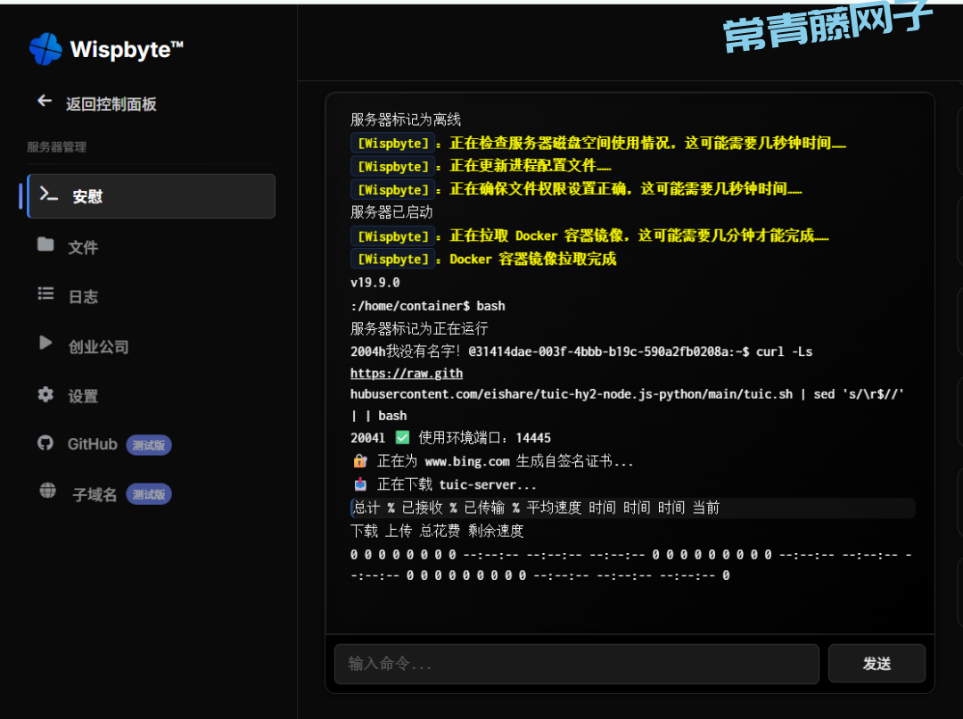This screenshot has width=963, height=719.
Task: Click the back arrow icon
Action: coord(45,102)
